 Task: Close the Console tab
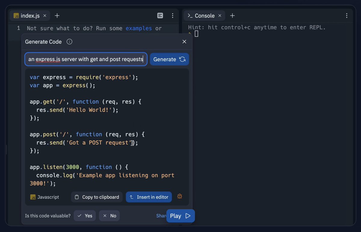coord(220,16)
